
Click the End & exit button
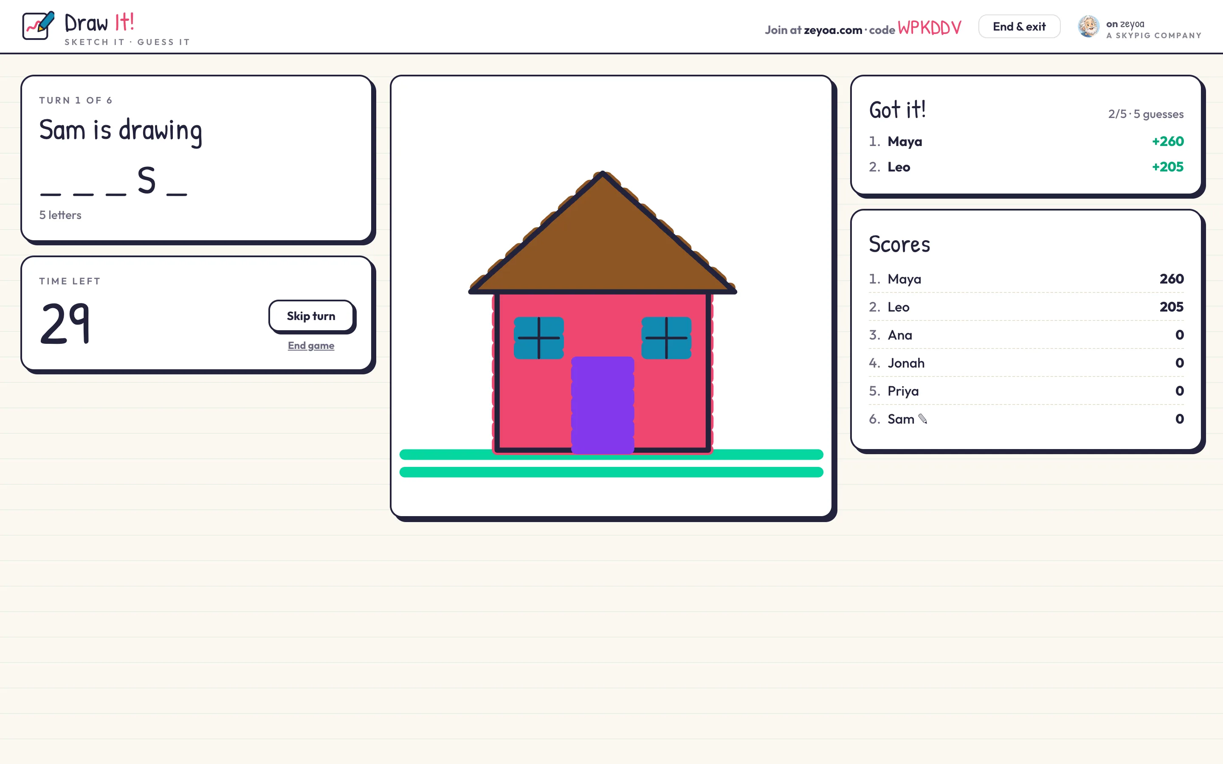coord(1019,27)
